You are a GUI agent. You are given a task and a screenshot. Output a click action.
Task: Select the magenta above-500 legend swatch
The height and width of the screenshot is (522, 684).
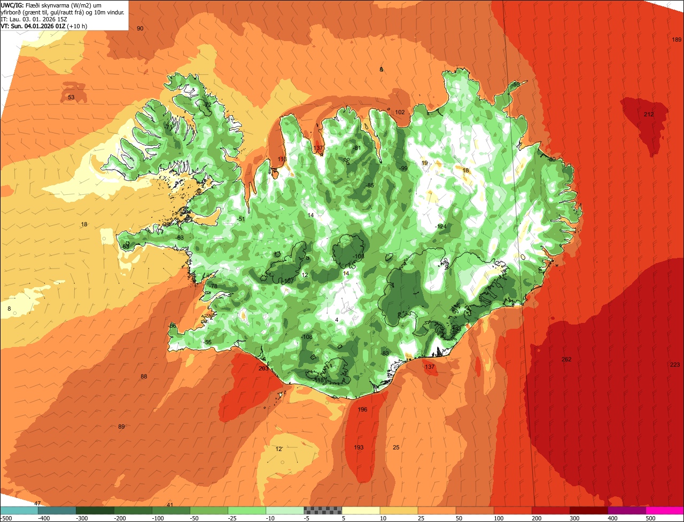pyautogui.click(x=665, y=511)
